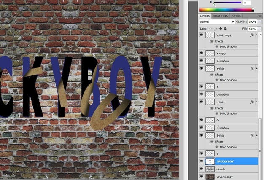Click the clouds layer thumbnail
Viewport: 264px width, 180px height.
tap(210, 169)
